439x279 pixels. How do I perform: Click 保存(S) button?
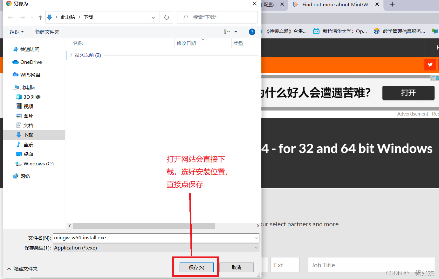tap(196, 267)
